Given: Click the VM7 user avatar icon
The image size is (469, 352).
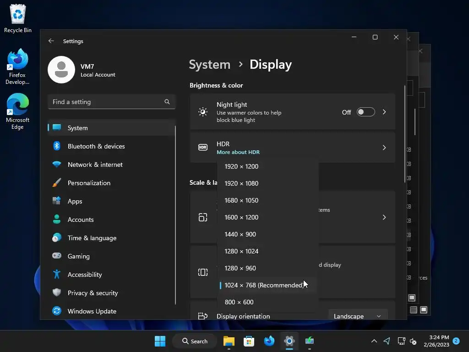Looking at the screenshot, I should click(x=61, y=70).
